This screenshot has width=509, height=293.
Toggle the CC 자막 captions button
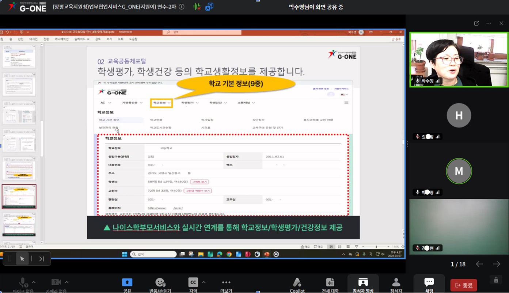tap(193, 282)
